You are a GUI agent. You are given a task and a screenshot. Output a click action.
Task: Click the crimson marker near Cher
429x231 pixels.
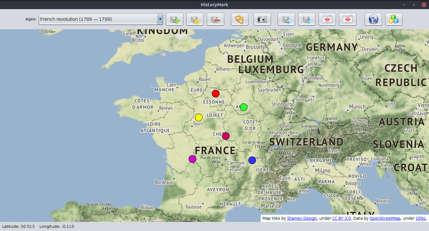click(x=226, y=136)
